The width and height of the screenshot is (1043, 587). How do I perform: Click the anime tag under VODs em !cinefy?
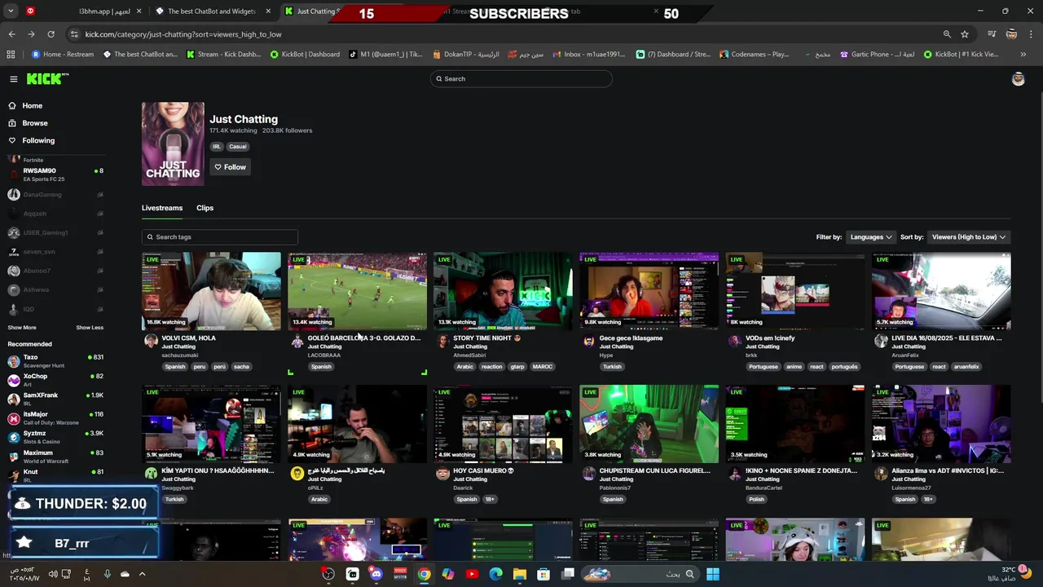click(794, 367)
